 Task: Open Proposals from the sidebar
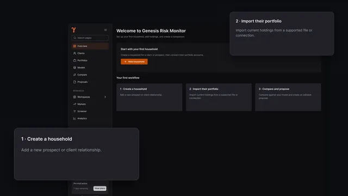90,82
